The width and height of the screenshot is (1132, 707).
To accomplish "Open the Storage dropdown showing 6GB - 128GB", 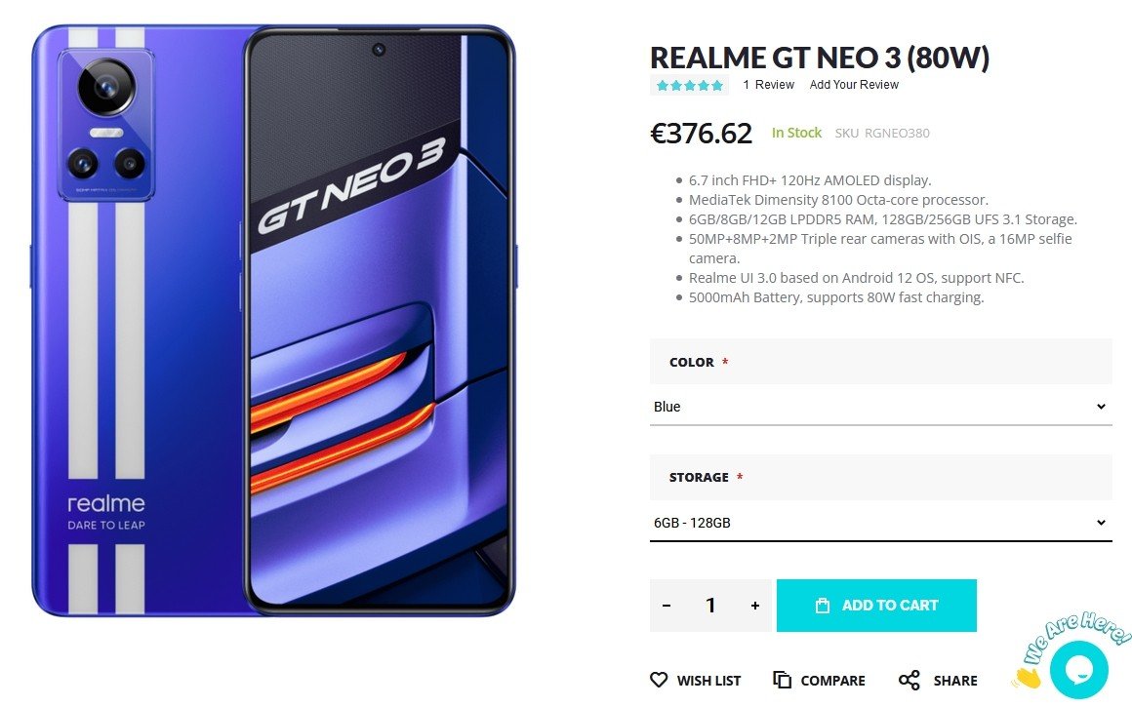I will (x=880, y=523).
